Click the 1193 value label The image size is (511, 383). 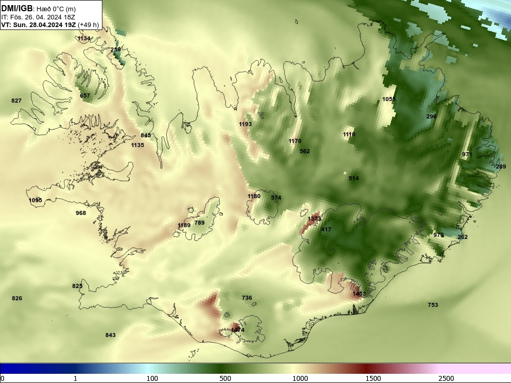pyautogui.click(x=245, y=124)
